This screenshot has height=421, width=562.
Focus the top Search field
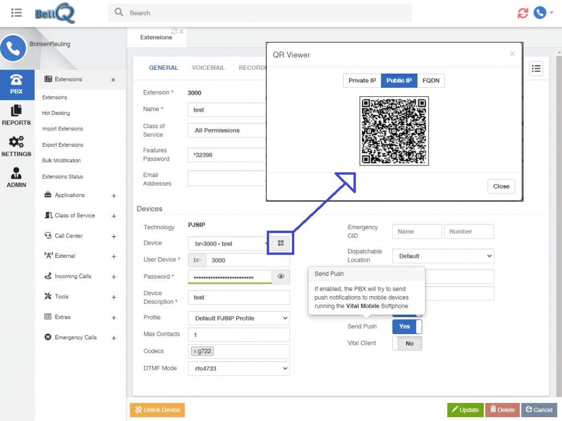[x=260, y=13]
